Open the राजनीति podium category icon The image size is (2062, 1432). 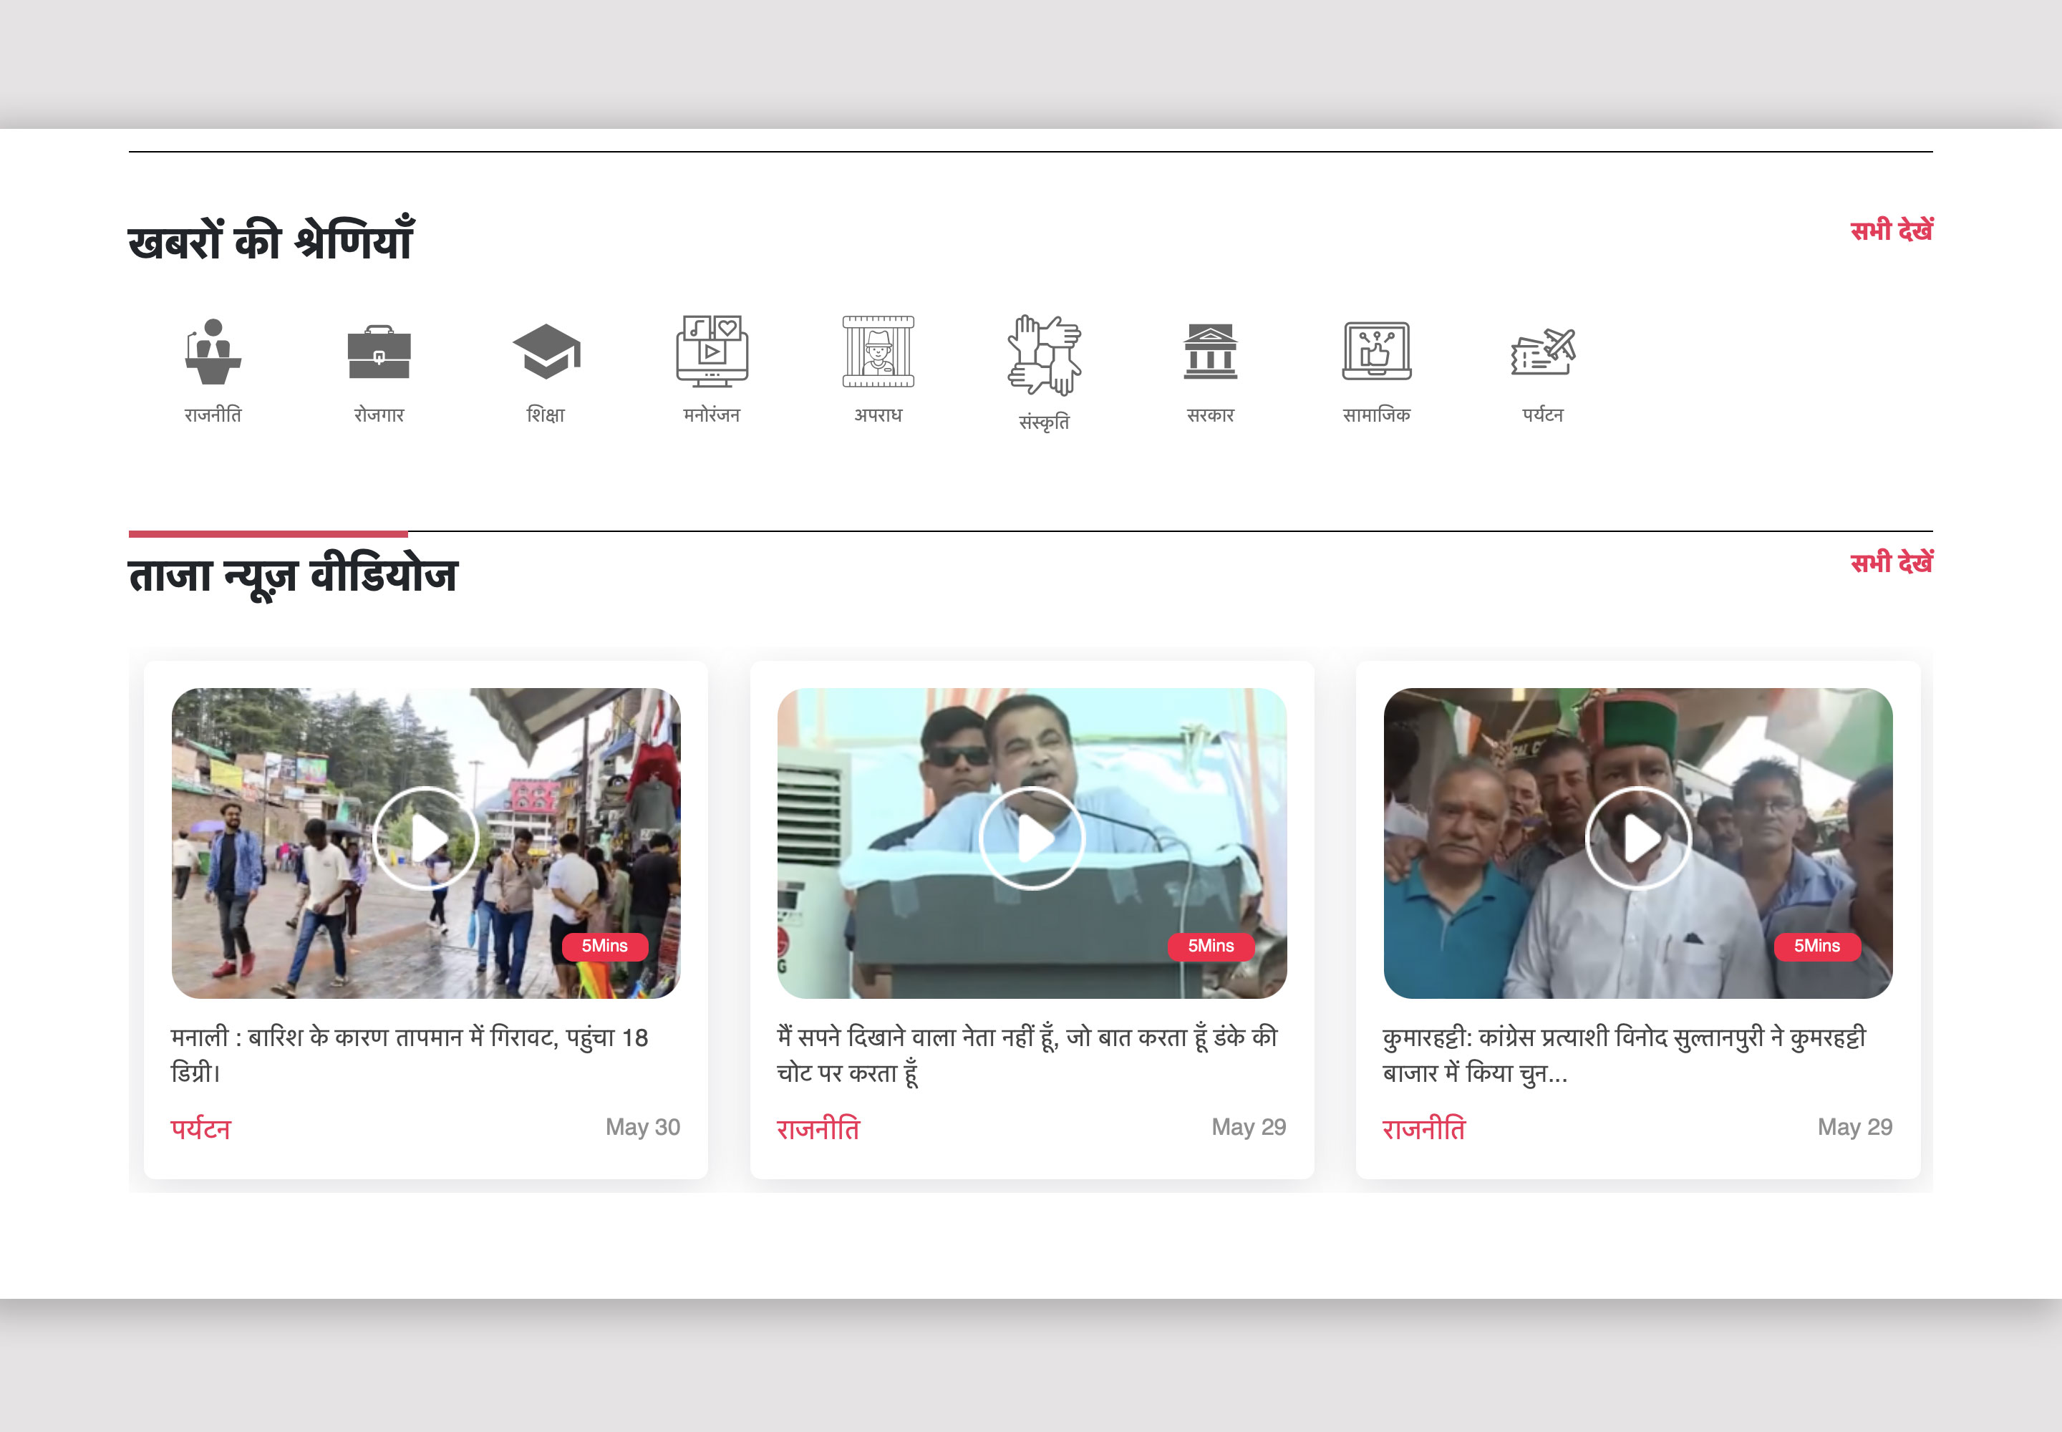tap(213, 352)
